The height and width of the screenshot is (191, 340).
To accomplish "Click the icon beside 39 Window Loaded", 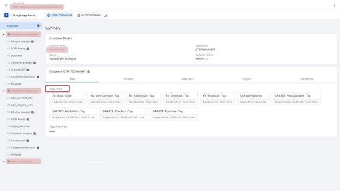I will (x=32, y=113).
